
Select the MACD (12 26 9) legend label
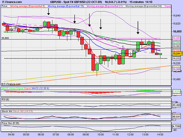[x=40, y=88]
